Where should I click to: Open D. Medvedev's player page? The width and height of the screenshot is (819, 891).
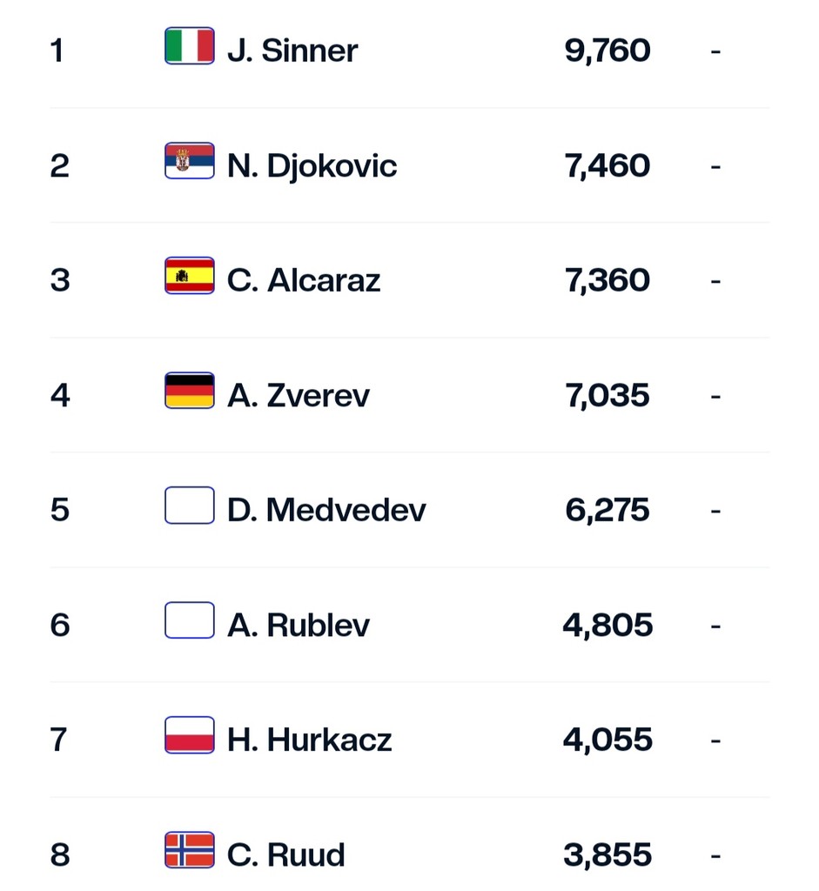(x=326, y=510)
